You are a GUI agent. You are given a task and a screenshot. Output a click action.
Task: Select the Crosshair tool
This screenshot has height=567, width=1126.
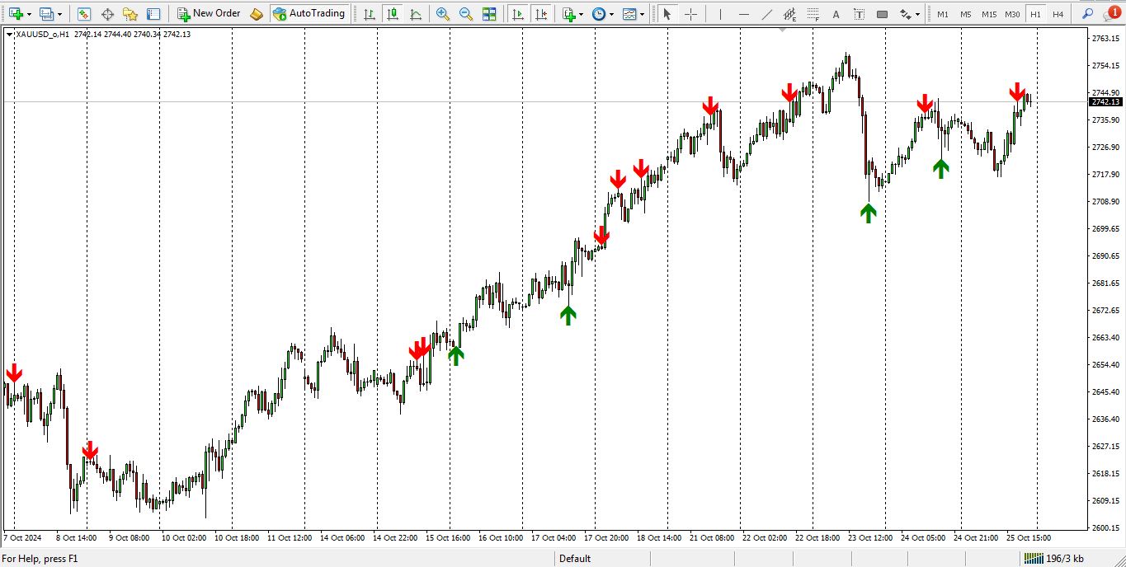(x=690, y=14)
